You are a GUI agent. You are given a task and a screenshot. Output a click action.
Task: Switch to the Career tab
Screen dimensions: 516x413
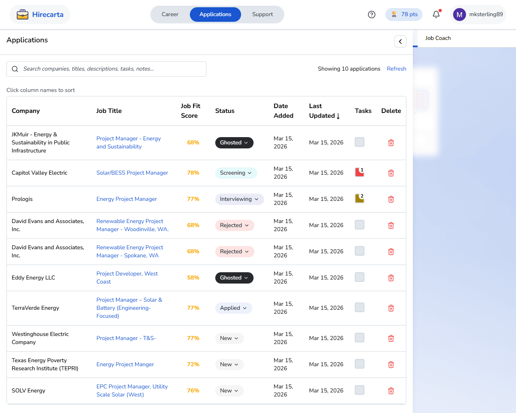click(x=170, y=15)
